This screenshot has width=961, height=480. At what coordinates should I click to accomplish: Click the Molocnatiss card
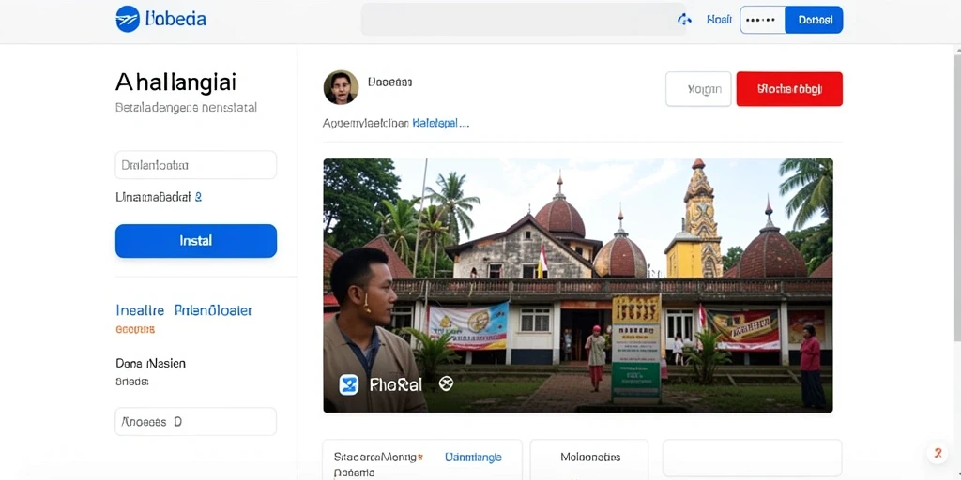click(589, 459)
